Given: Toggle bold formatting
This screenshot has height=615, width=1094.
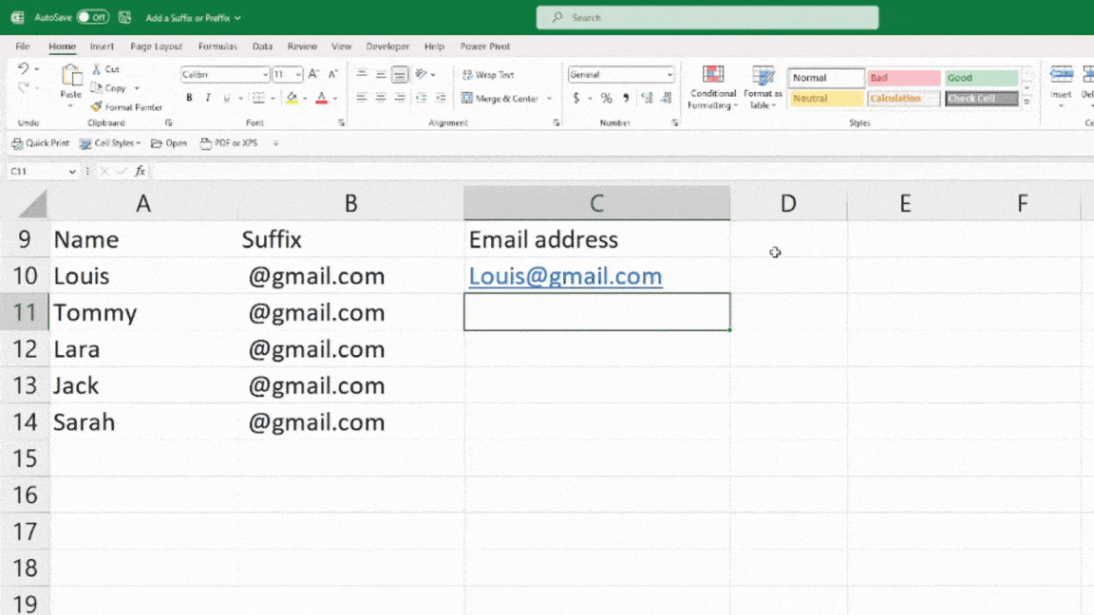Looking at the screenshot, I should tap(188, 98).
